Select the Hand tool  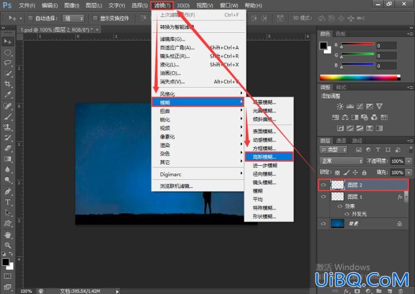point(8,235)
